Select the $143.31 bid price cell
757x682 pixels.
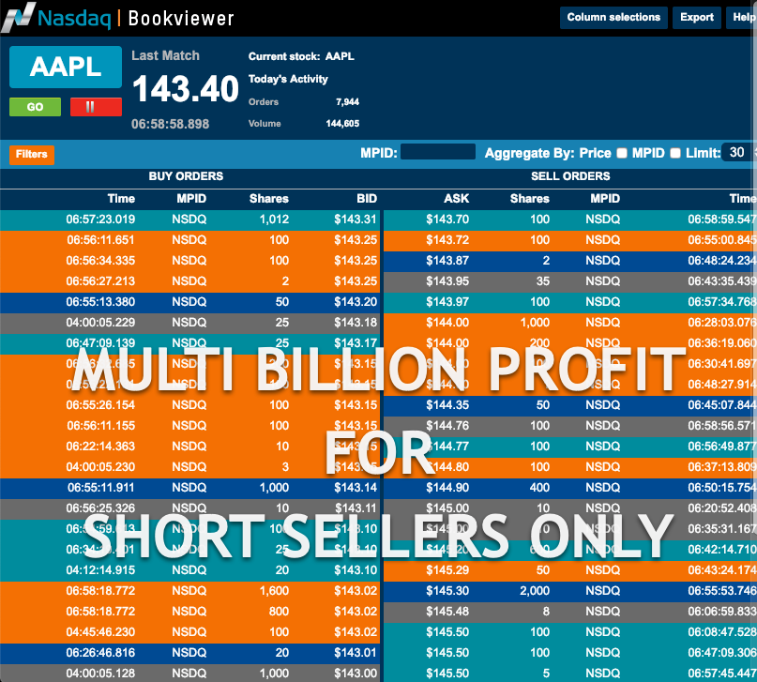tap(355, 220)
